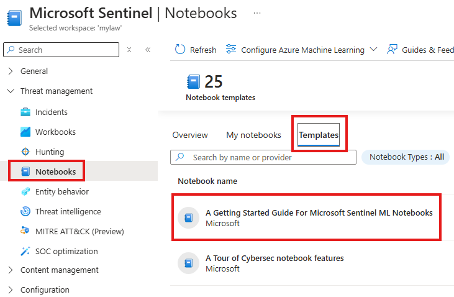
Task: Expand the Configuration section
Action: click(11, 290)
